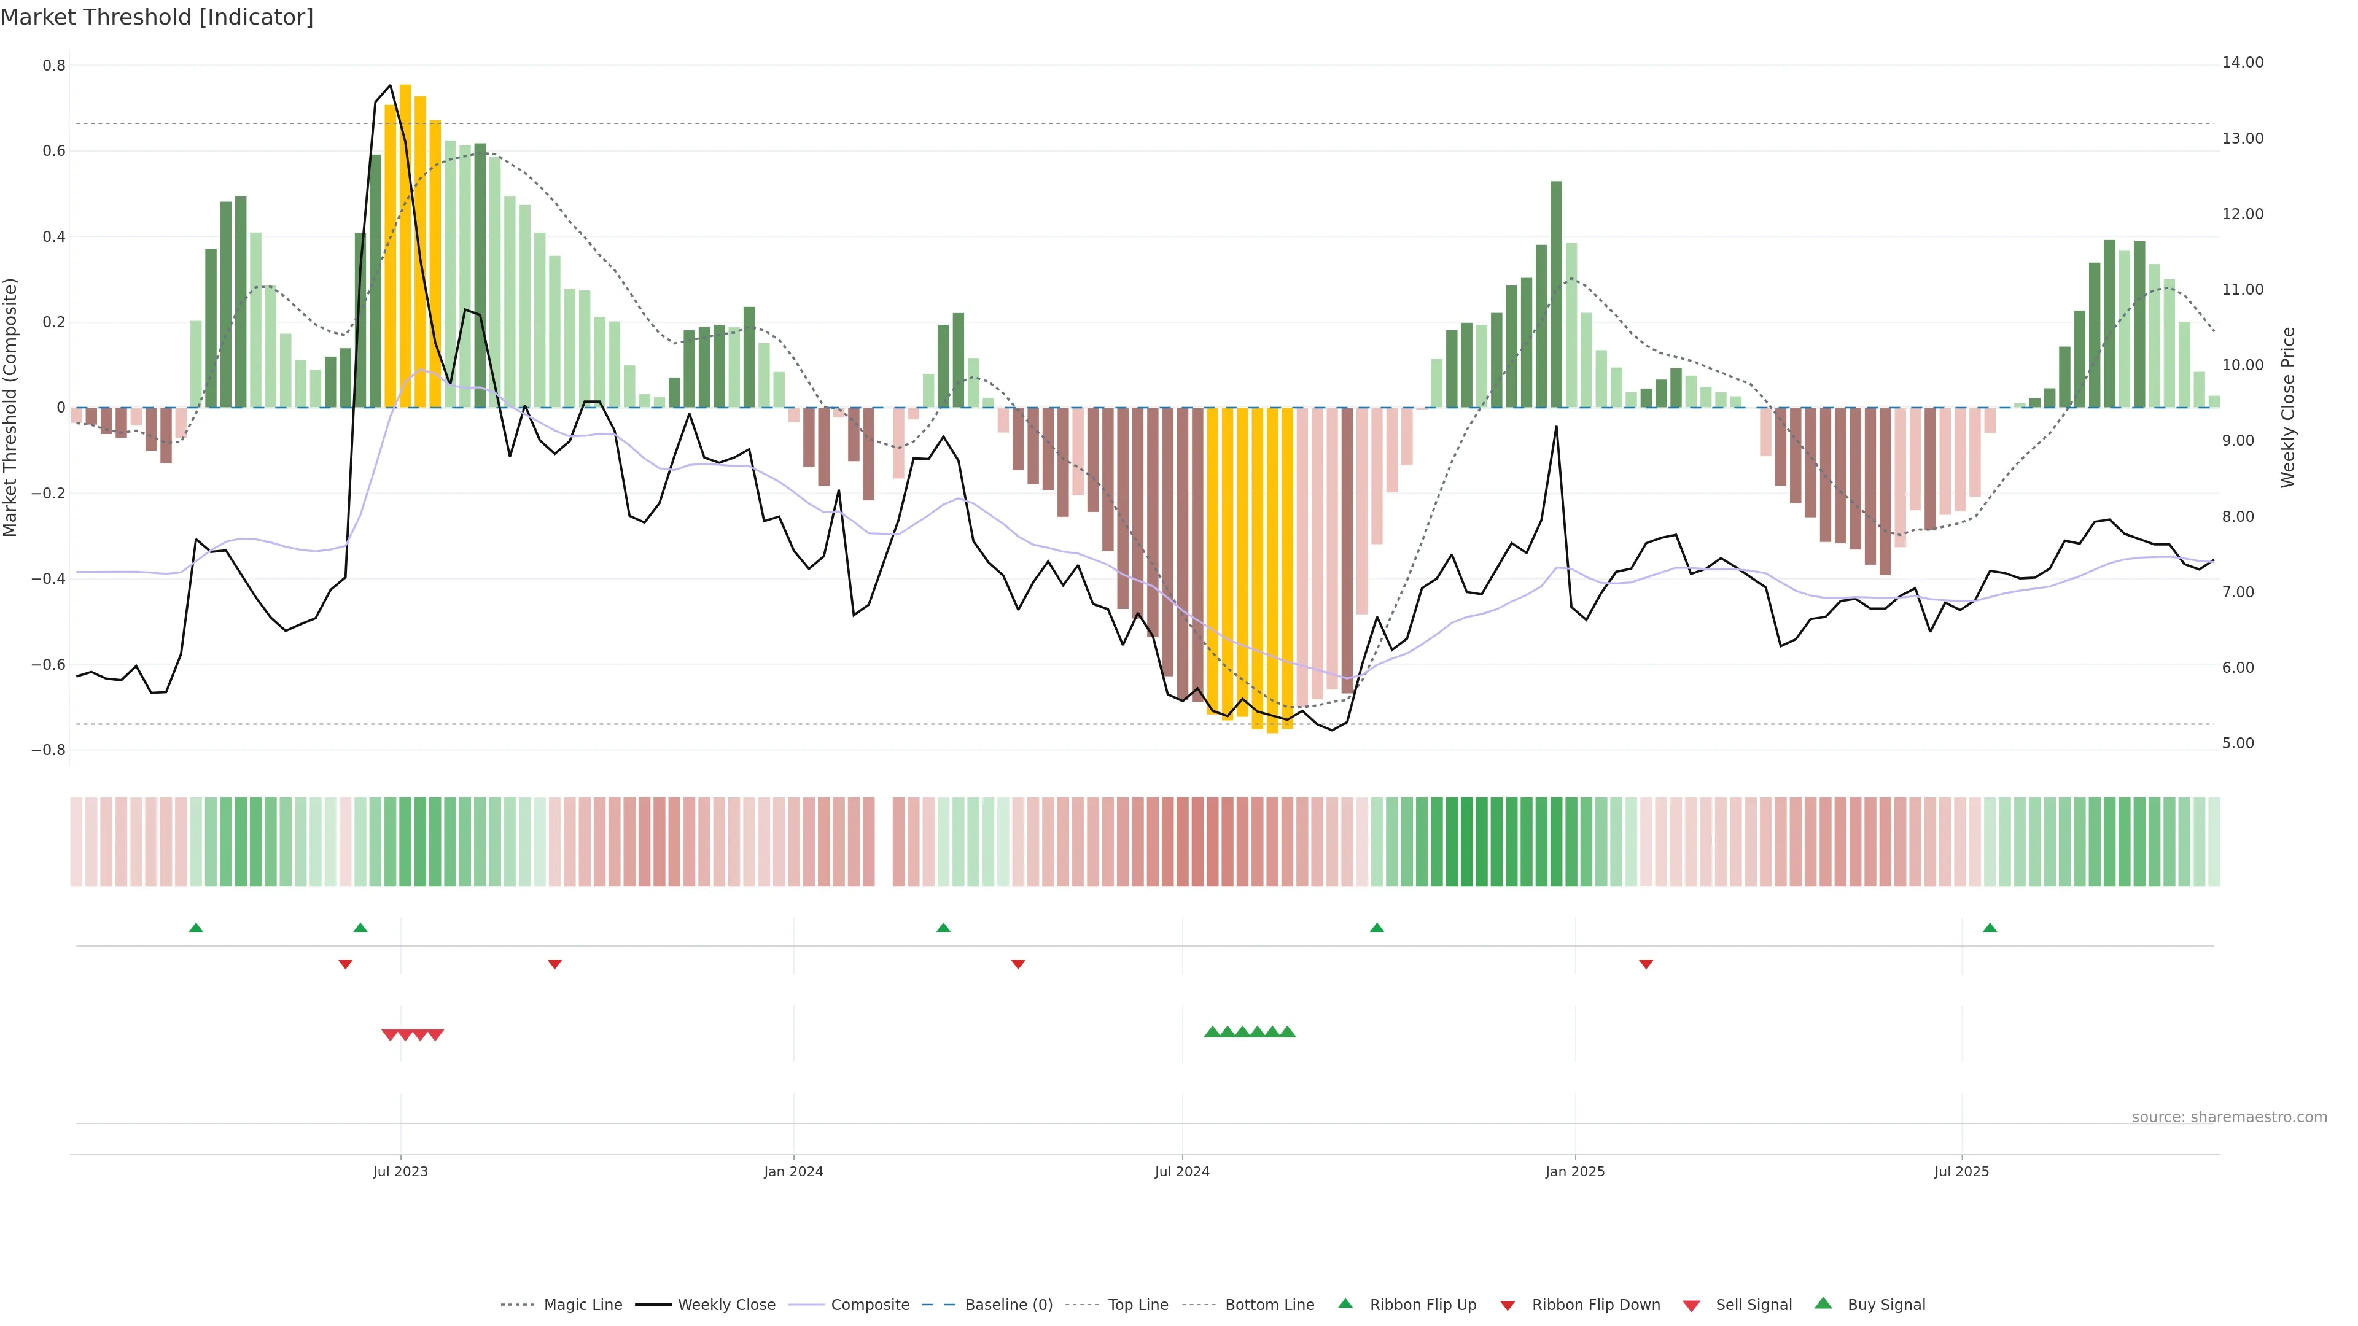Click the source: sharemaestro.com text
This screenshot has width=2358, height=1326.
point(2229,1117)
